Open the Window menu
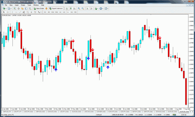 click(36, 5)
